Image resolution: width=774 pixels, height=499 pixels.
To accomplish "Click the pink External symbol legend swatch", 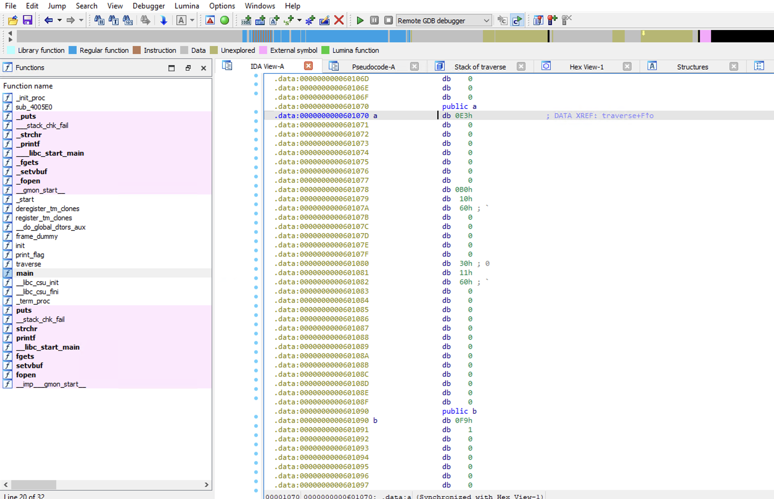I will click(x=263, y=50).
